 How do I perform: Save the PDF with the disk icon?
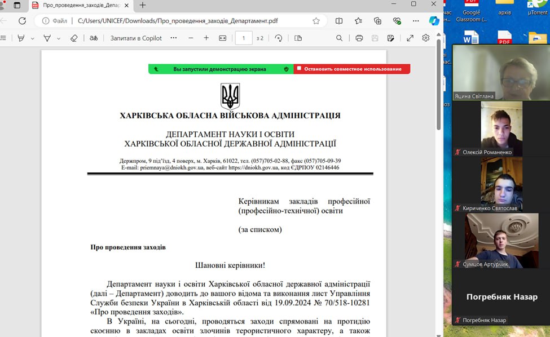point(375,38)
